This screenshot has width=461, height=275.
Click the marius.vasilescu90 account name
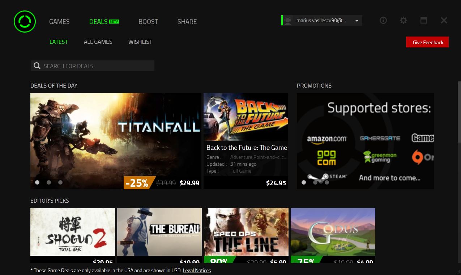coord(321,21)
